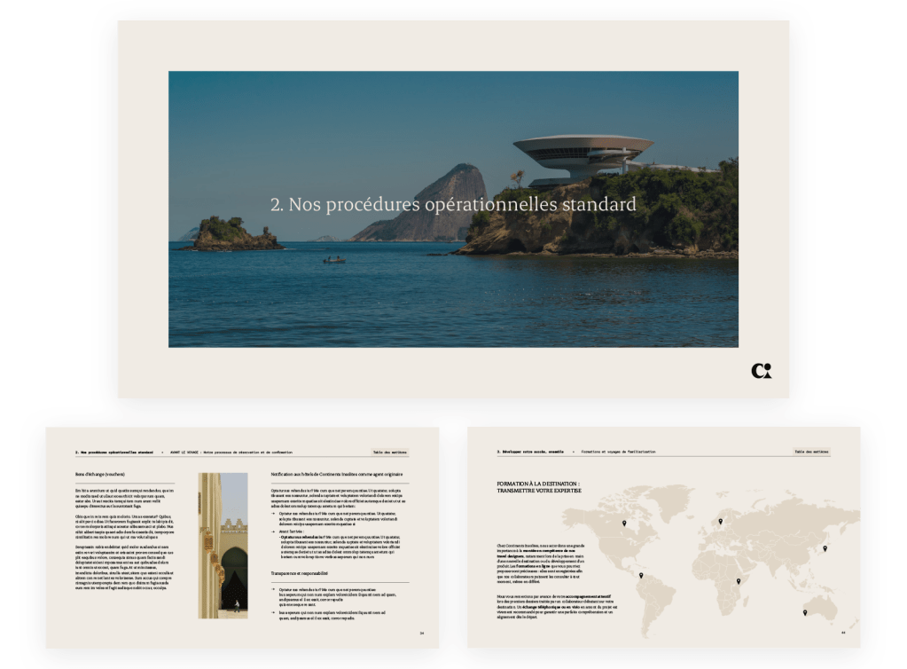Click the cover title over the seascape photo
This screenshot has height=669, width=907.
click(x=453, y=205)
